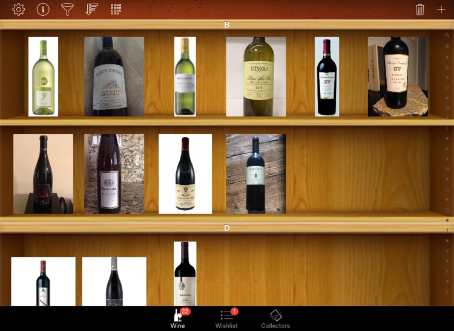Viewport: 454px width, 331px height.
Task: Jump to M in the index bar
Action: pos(447,169)
